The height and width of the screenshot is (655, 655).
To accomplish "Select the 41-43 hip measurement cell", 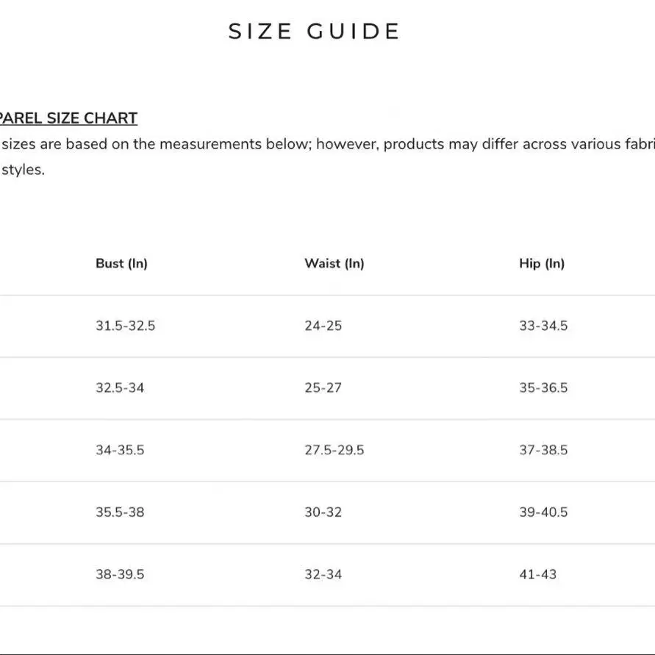I will tap(538, 574).
